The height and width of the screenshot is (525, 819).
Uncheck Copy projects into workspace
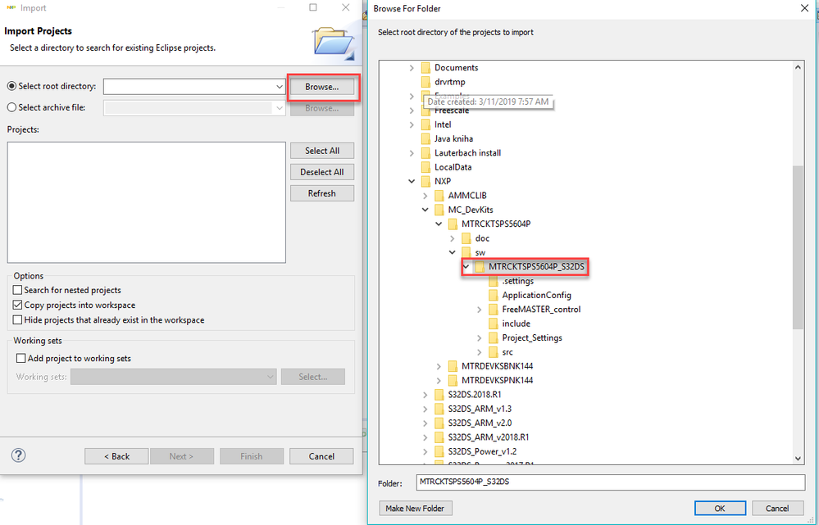click(x=17, y=305)
